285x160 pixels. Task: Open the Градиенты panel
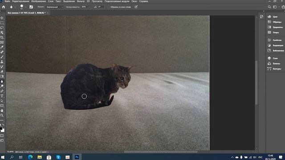pyautogui.click(x=275, y=27)
